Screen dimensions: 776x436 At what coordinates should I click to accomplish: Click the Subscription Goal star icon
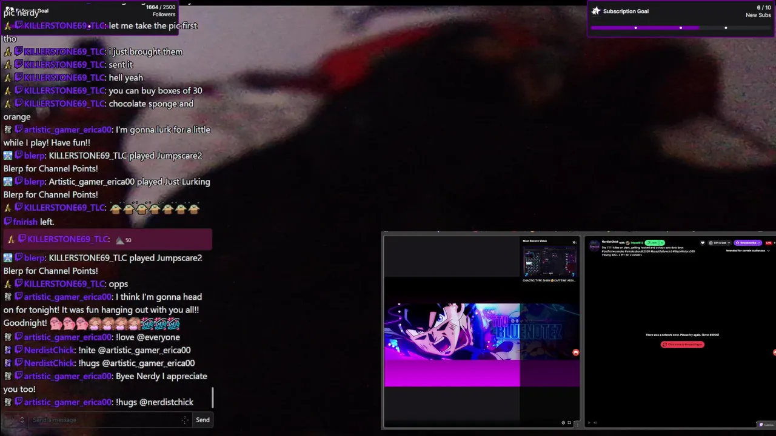[x=596, y=11]
